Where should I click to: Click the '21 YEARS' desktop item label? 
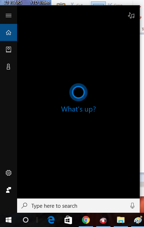point(13,2)
